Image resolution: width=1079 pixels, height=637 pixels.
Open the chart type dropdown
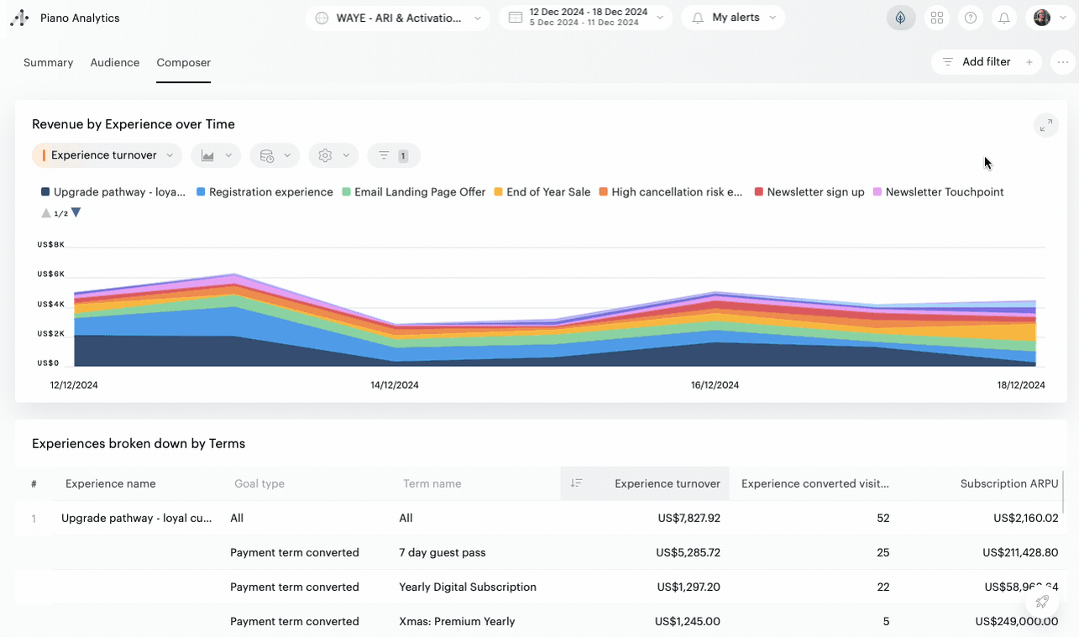(216, 155)
